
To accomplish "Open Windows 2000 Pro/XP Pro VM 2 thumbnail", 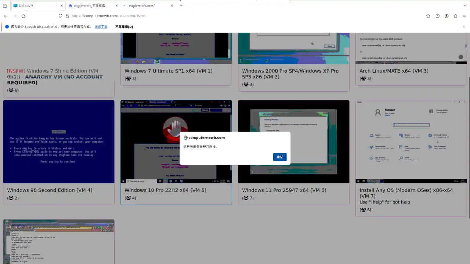I will pyautogui.click(x=294, y=48).
